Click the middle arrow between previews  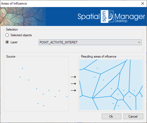(x=73, y=84)
